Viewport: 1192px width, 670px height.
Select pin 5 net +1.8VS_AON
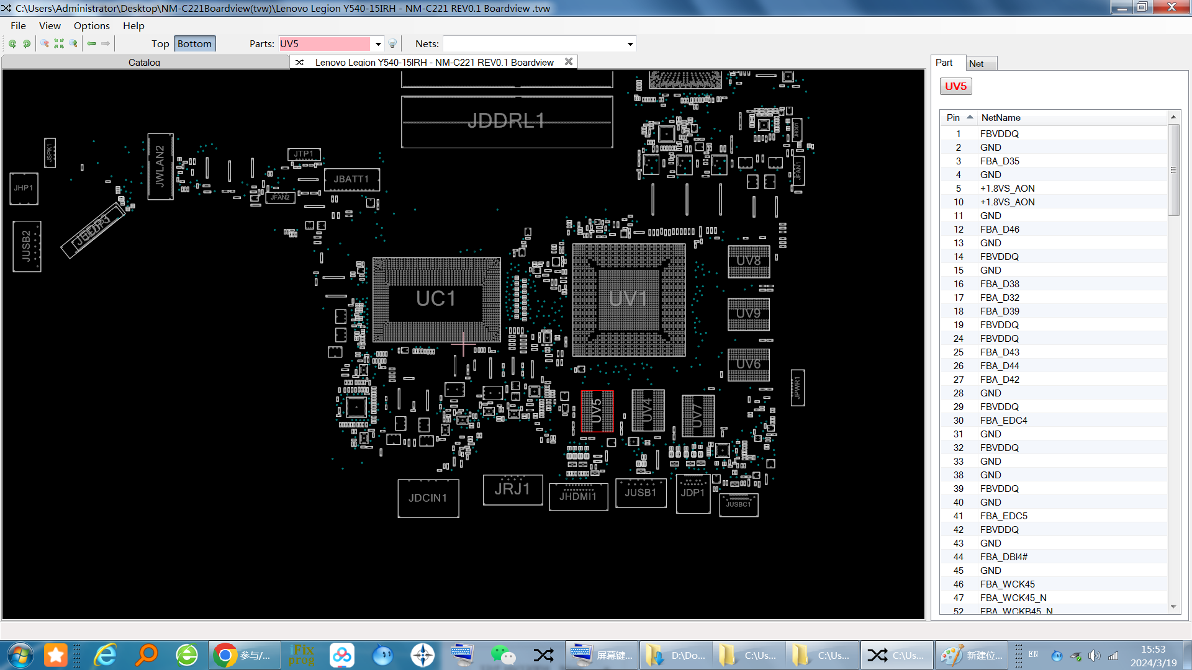coord(1054,189)
